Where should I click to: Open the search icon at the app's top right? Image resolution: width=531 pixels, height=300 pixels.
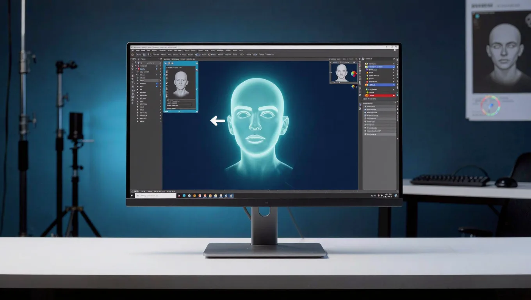[395, 50]
